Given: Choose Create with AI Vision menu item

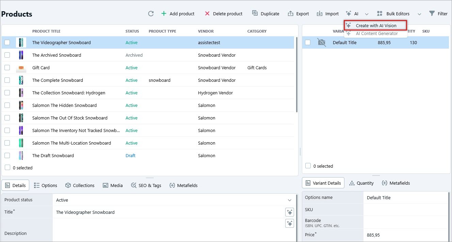Looking at the screenshot, I should (376, 25).
